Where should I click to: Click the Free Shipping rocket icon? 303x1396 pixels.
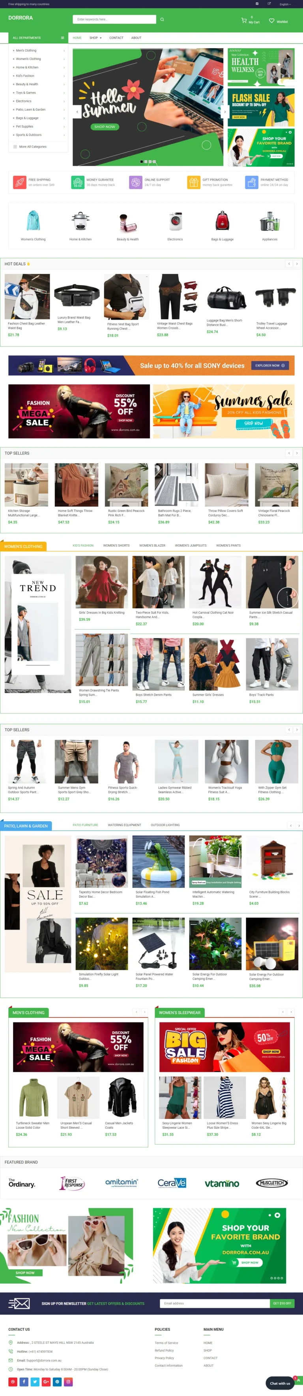[x=19, y=182]
